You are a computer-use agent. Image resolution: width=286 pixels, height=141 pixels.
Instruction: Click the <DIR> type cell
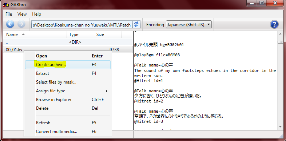coord(75,42)
